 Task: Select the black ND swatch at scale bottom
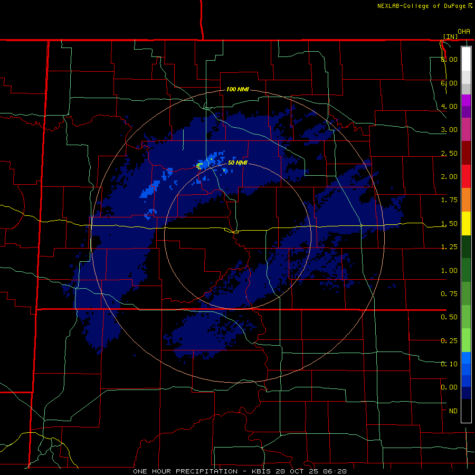pyautogui.click(x=466, y=411)
